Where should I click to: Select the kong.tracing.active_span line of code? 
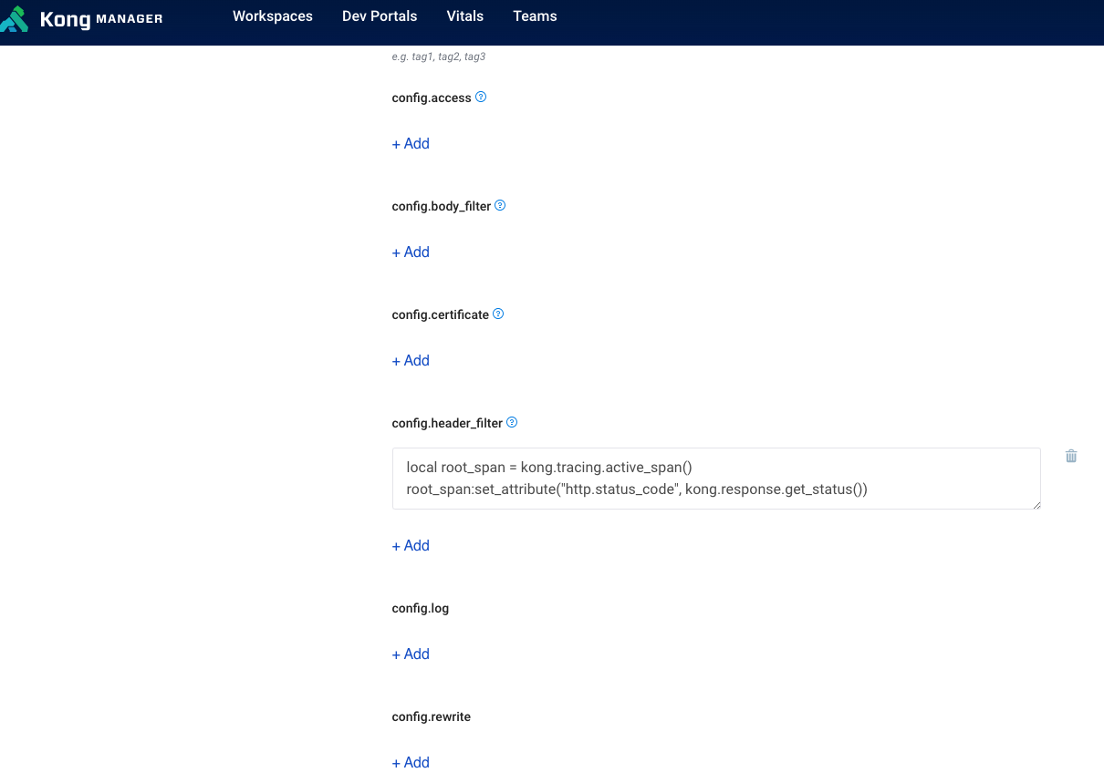[x=549, y=467]
